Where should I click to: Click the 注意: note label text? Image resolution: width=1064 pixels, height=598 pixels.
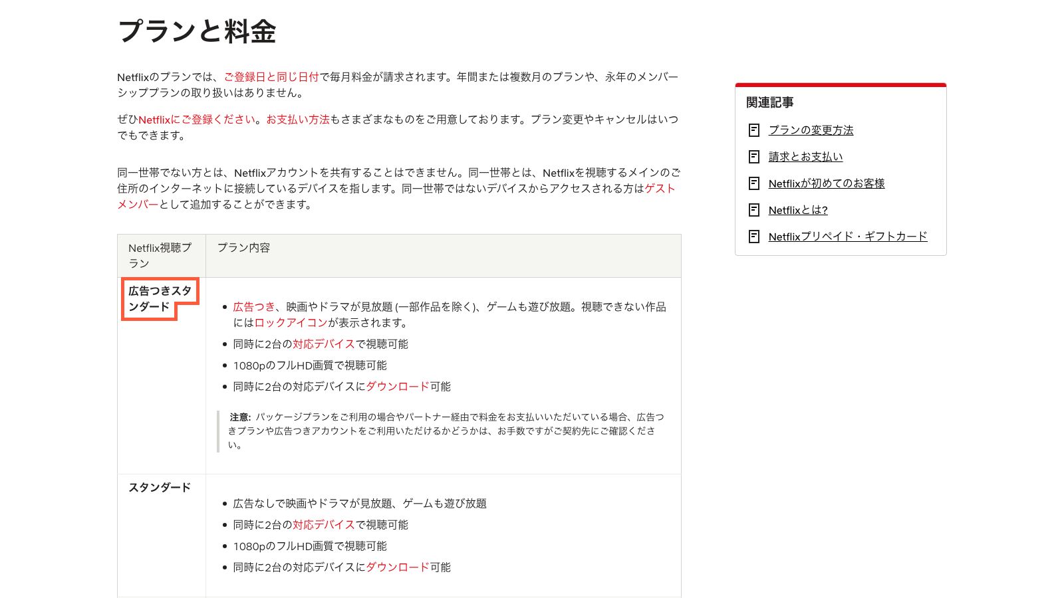[x=240, y=417]
